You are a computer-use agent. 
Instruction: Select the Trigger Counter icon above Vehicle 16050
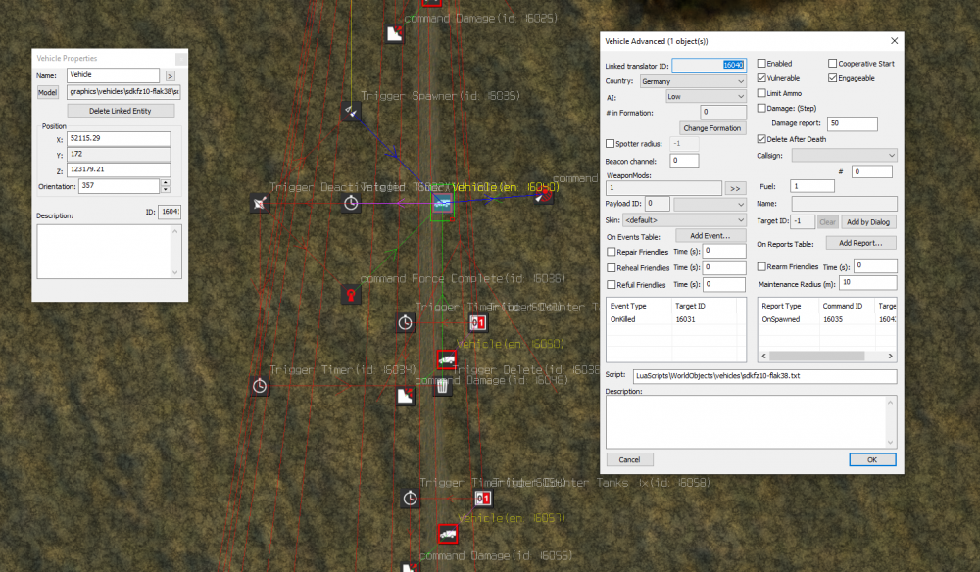point(478,323)
